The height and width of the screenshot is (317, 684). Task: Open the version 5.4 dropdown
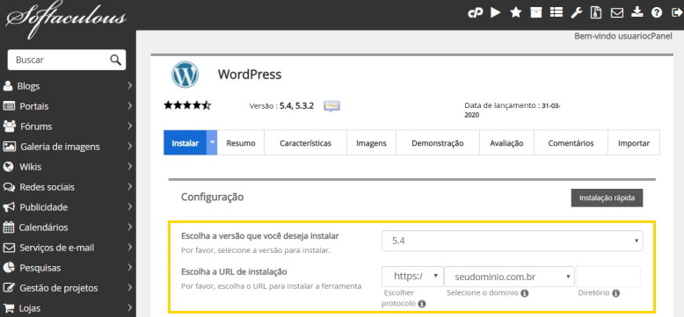click(512, 241)
